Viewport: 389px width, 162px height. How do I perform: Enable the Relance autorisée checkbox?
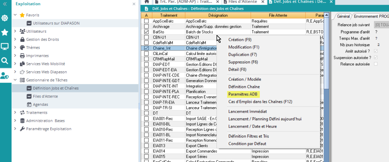coord(376,64)
